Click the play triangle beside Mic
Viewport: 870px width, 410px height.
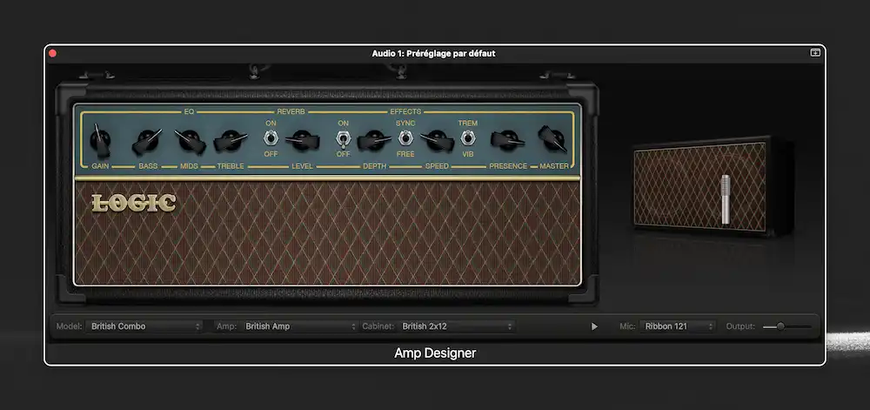point(594,326)
